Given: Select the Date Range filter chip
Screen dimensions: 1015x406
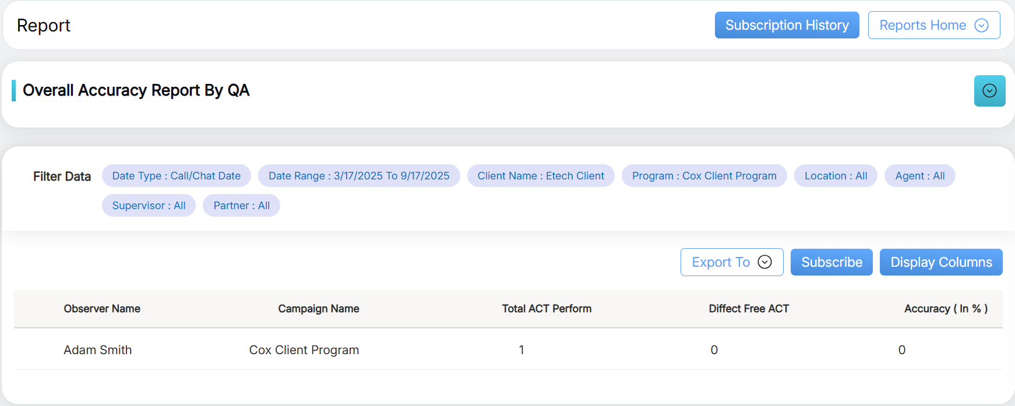Looking at the screenshot, I should (x=359, y=176).
